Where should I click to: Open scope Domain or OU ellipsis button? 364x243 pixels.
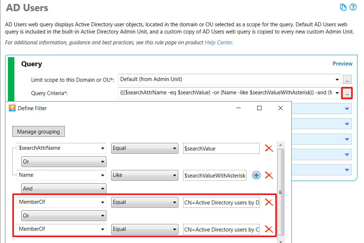[x=347, y=80]
